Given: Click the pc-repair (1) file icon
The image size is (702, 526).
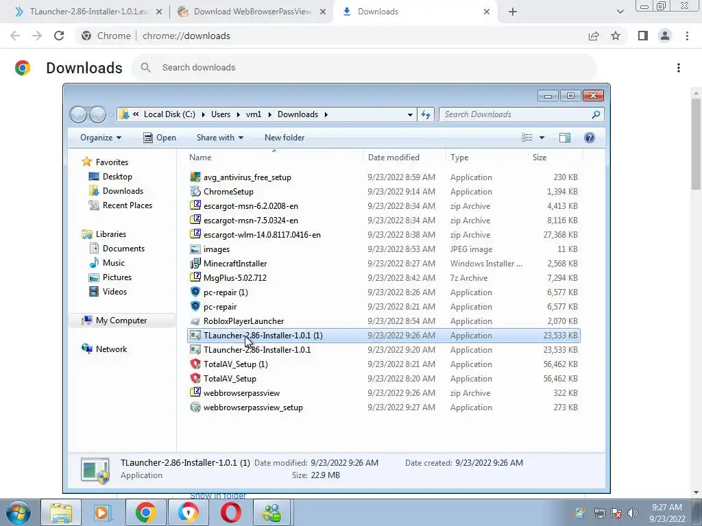Looking at the screenshot, I should (195, 292).
